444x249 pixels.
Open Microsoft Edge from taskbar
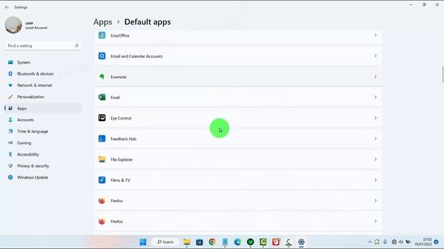(x=237, y=242)
